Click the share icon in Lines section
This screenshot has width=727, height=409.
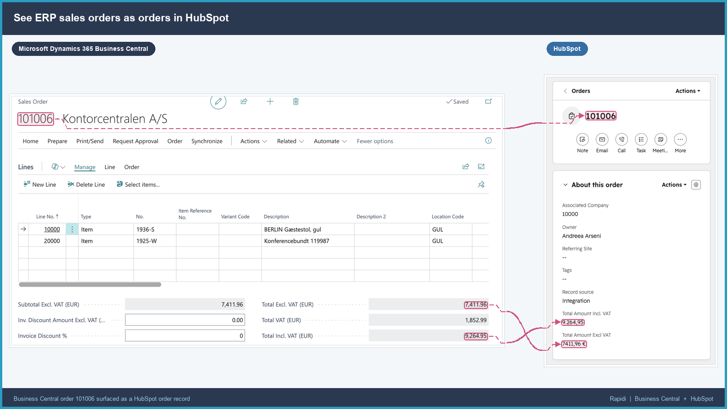[466, 167]
